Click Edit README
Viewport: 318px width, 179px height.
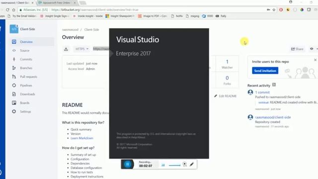pyautogui.click(x=225, y=96)
